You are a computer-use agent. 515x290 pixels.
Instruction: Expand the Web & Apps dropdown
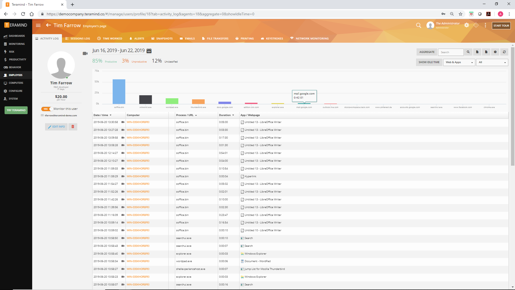click(459, 62)
